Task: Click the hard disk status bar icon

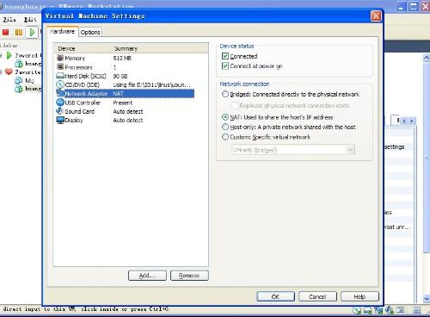Action: click(x=368, y=310)
